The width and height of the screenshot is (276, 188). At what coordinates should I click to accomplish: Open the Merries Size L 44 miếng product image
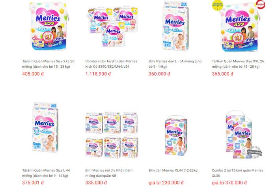(x=45, y=127)
